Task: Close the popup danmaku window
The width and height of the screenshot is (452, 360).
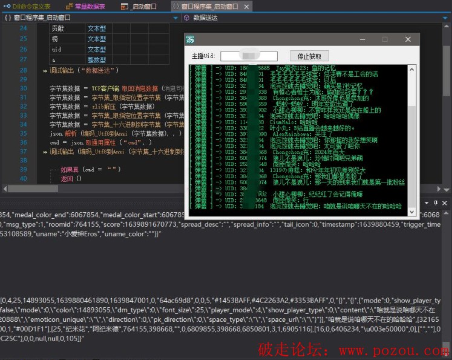Action: (408, 39)
